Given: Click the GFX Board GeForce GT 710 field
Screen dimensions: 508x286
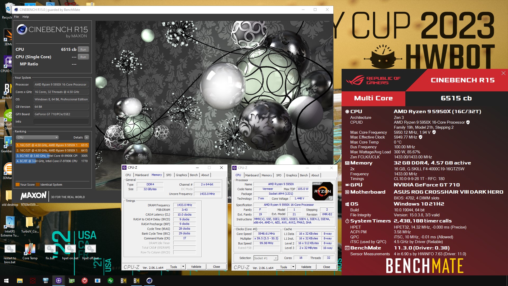Looking at the screenshot, I should coord(61,114).
